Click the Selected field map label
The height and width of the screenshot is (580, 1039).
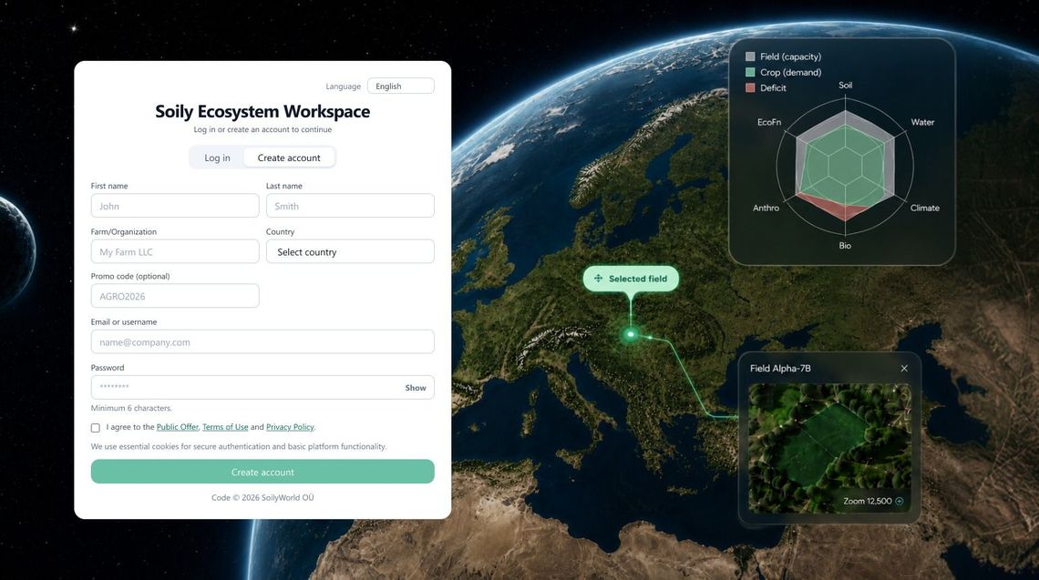[631, 279]
